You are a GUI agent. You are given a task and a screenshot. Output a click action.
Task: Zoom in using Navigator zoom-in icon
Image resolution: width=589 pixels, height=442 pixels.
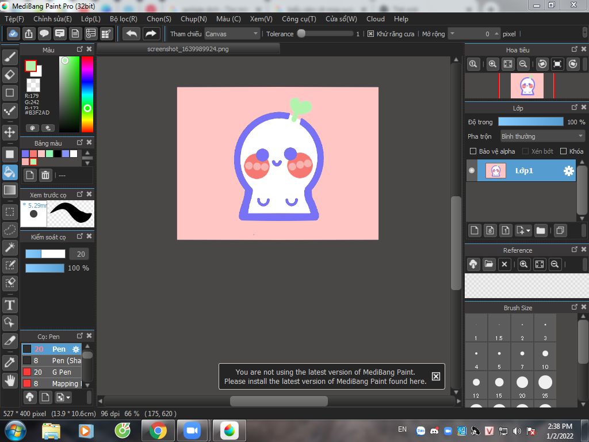tap(492, 64)
